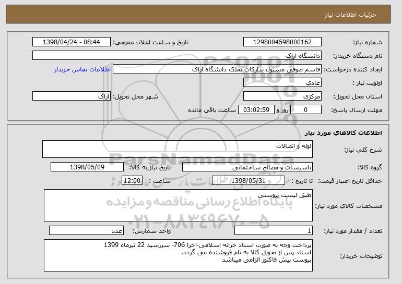Image resolution: width=402 pixels, height=284 pixels.
Task: Click the label توضیحات خریدار
Action: 361,256
